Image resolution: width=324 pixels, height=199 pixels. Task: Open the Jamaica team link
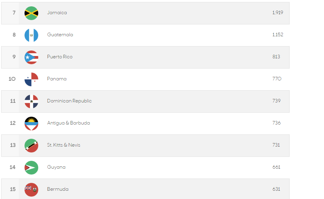(57, 13)
